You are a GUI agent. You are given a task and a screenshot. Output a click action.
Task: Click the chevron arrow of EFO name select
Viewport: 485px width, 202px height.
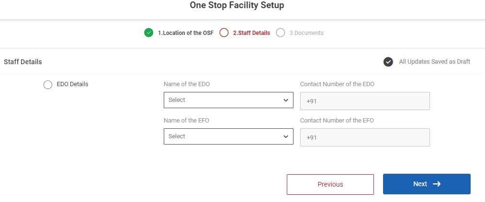click(x=286, y=136)
